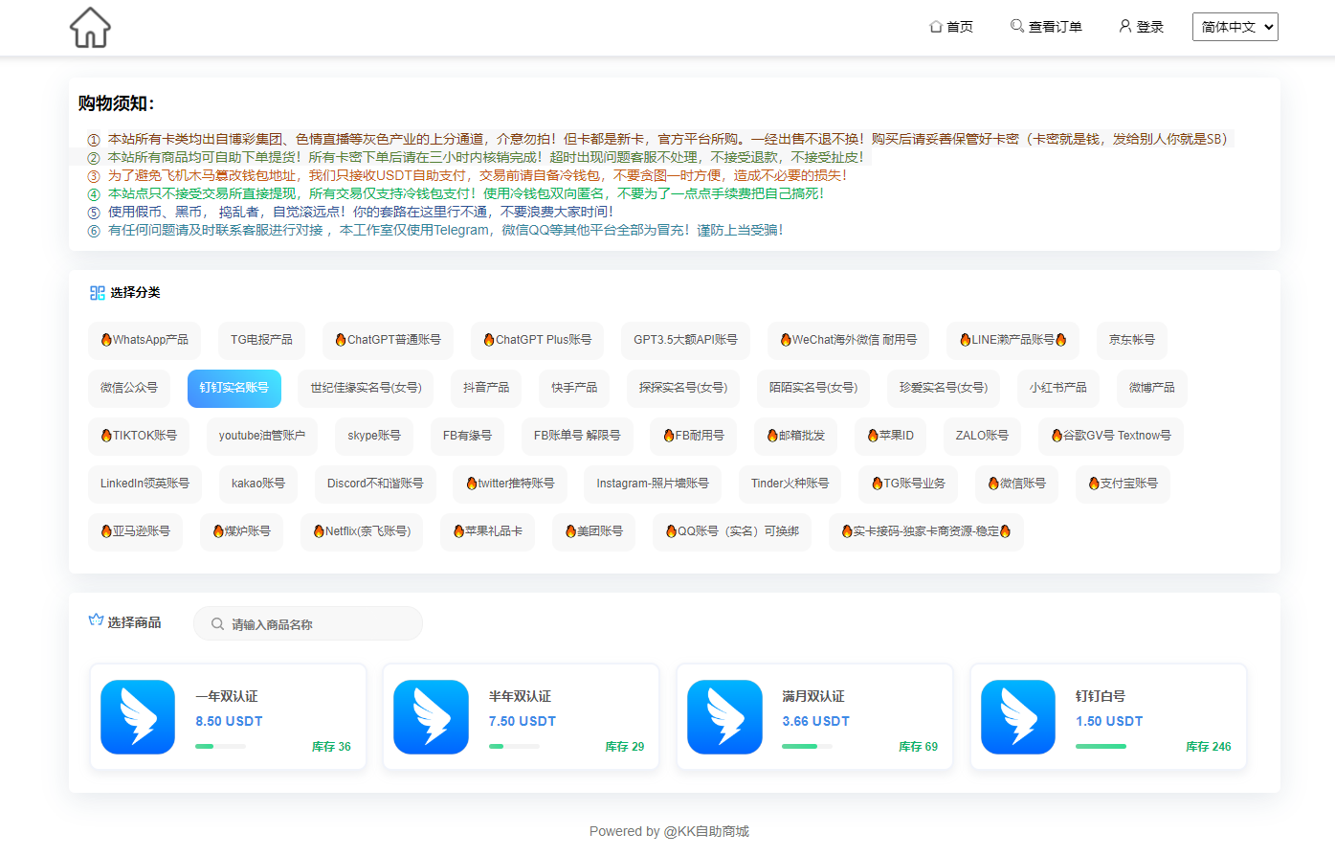Select the LINE激产品账号 category
Image resolution: width=1335 pixels, height=856 pixels.
coord(1012,340)
